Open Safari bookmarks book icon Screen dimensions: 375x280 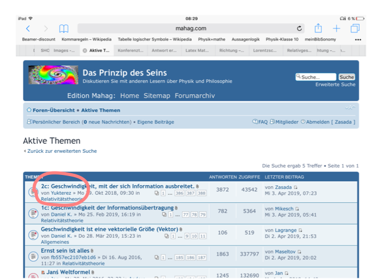(x=64, y=28)
